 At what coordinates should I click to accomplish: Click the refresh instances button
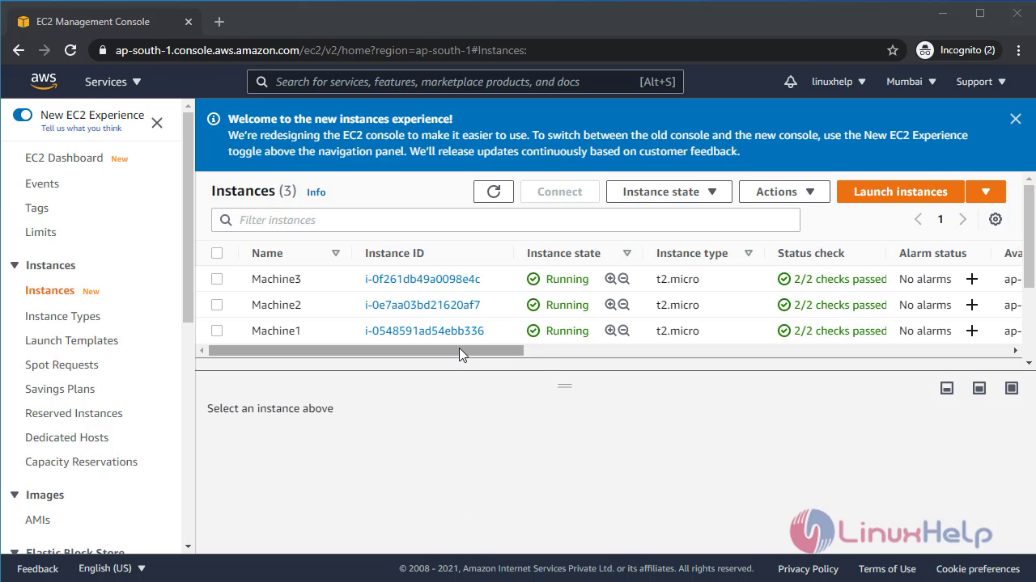click(494, 192)
